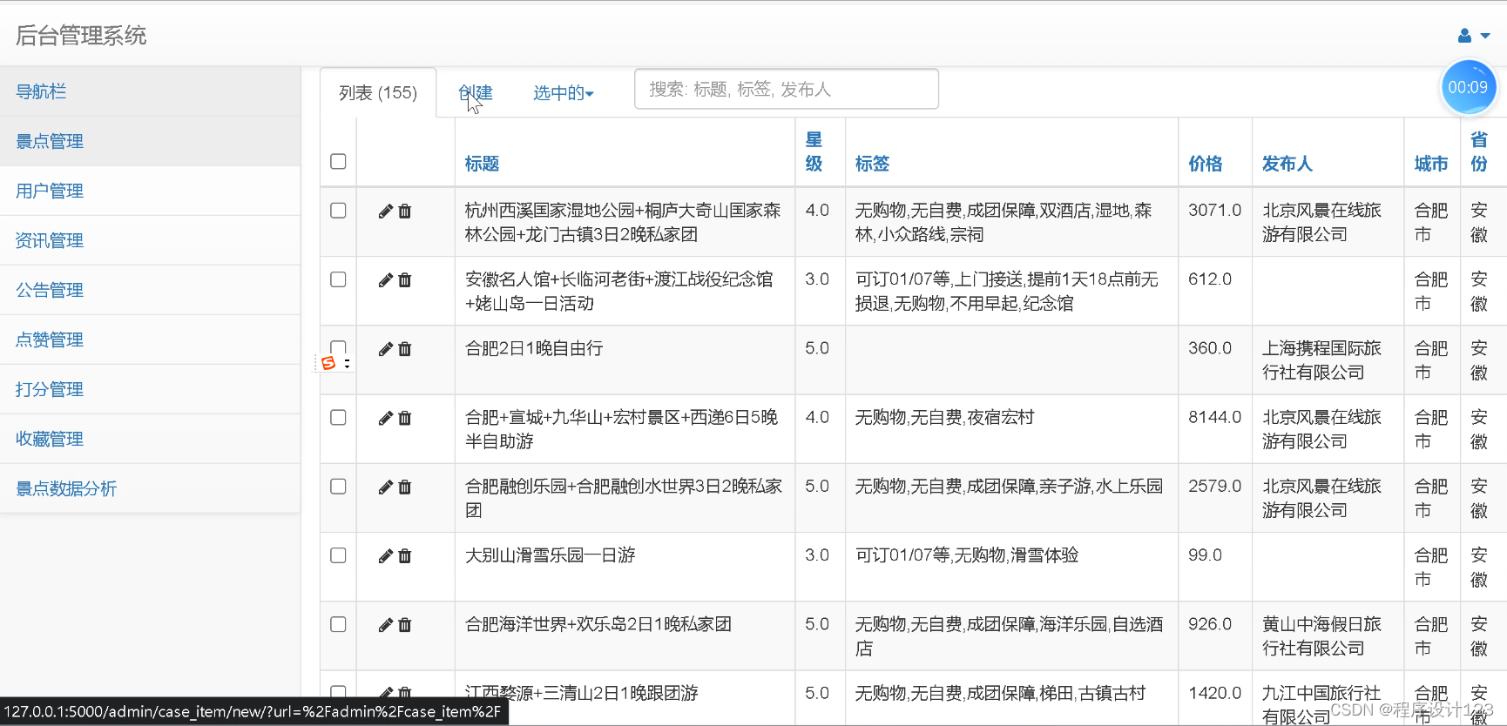This screenshot has height=726, width=1507.
Task: Delete the 合肥+宣城+九华山 row with trash icon
Action: click(405, 419)
